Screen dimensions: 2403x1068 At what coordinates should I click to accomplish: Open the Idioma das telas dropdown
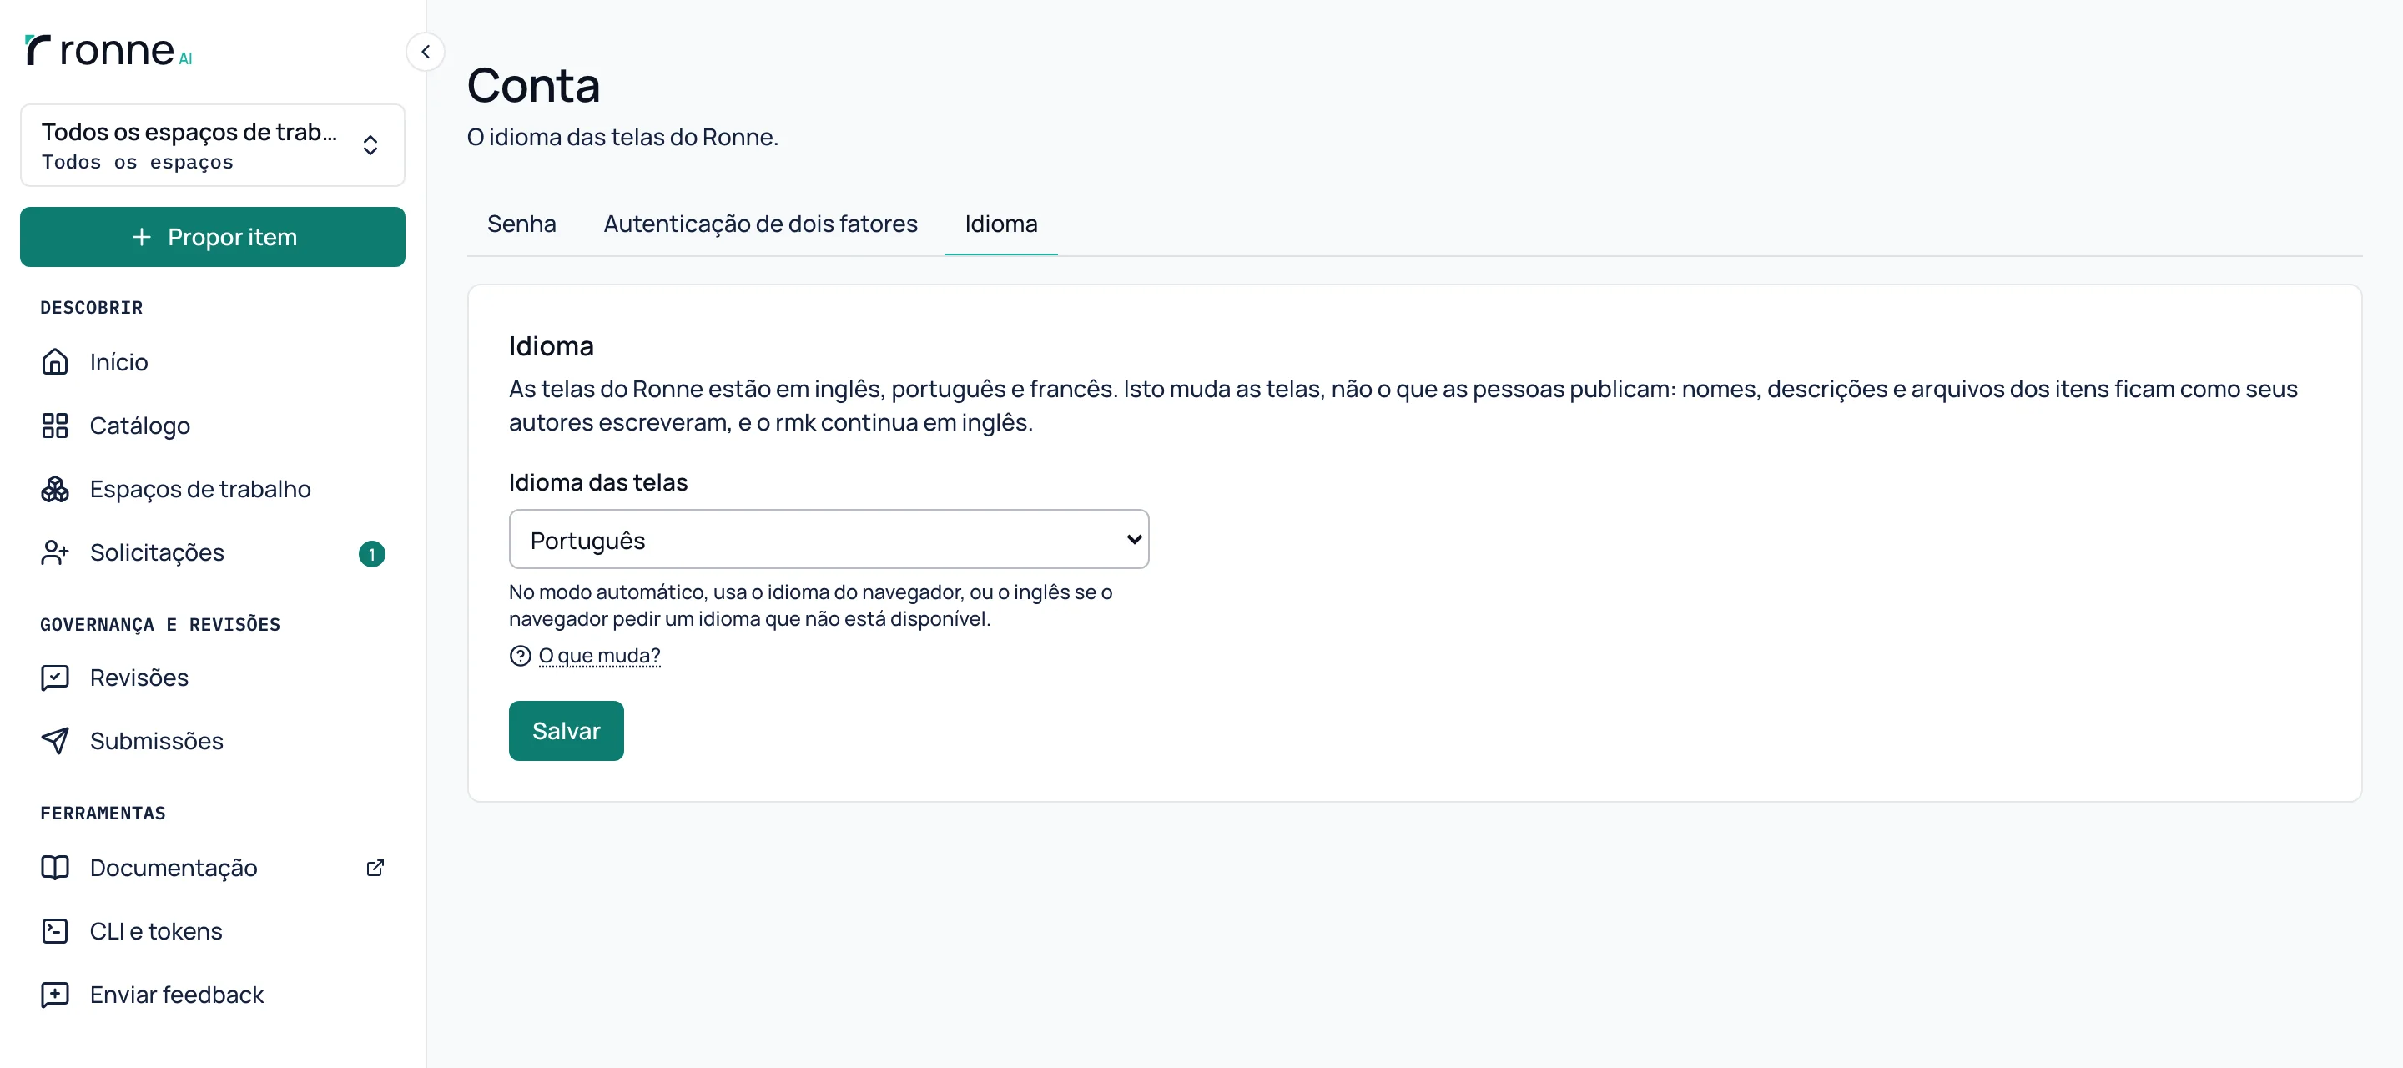tap(829, 539)
